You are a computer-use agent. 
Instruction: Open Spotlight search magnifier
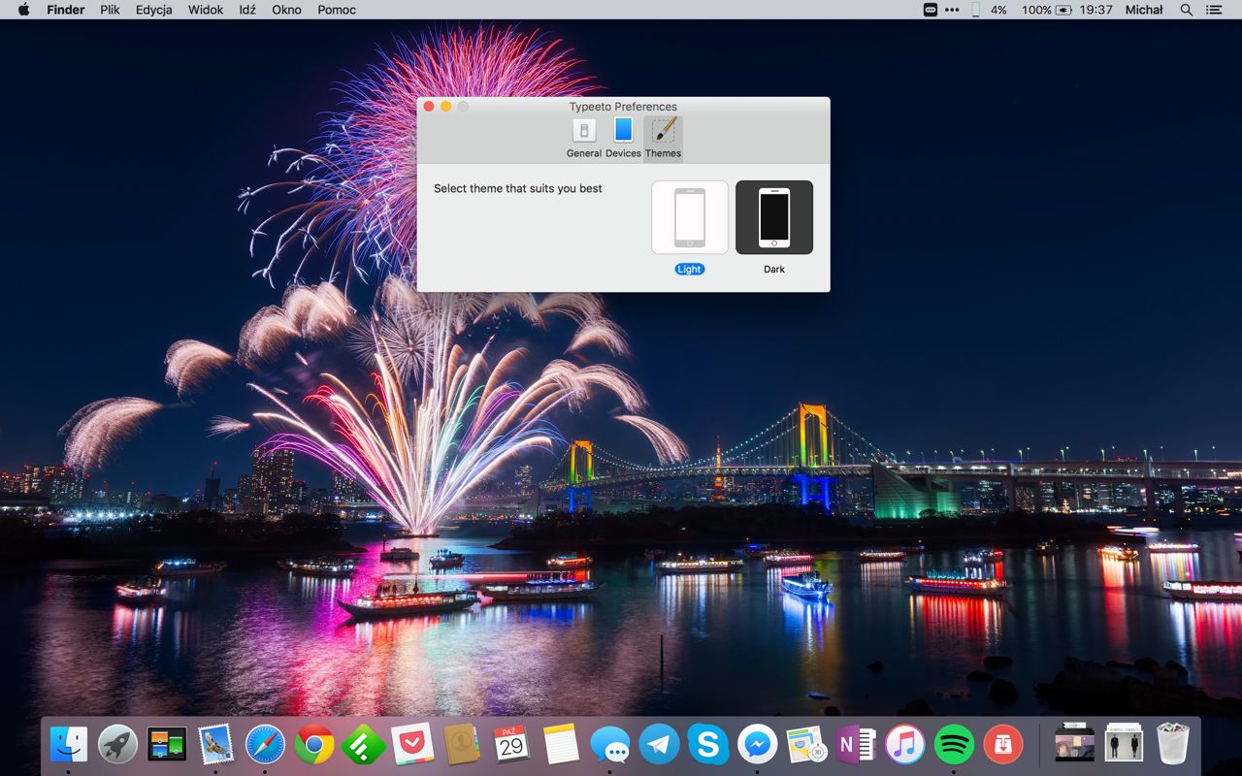(1186, 10)
